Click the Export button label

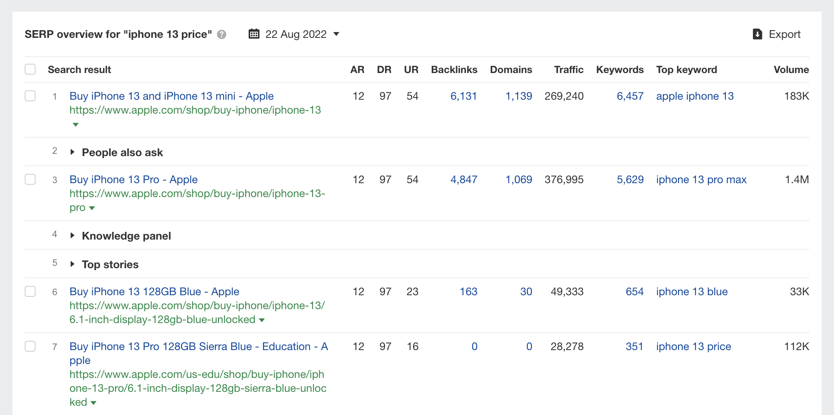point(785,34)
